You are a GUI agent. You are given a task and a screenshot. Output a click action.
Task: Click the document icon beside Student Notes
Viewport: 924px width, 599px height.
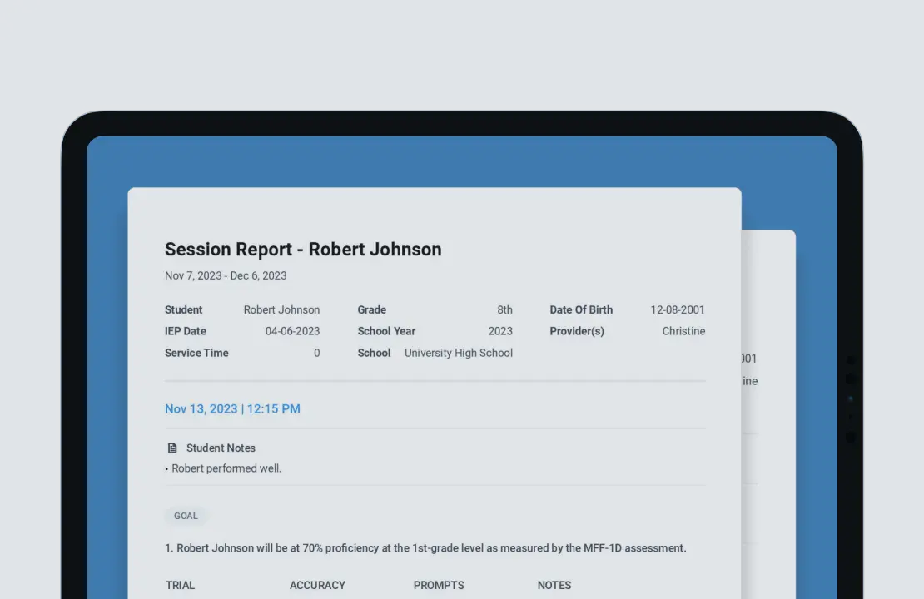(x=172, y=448)
